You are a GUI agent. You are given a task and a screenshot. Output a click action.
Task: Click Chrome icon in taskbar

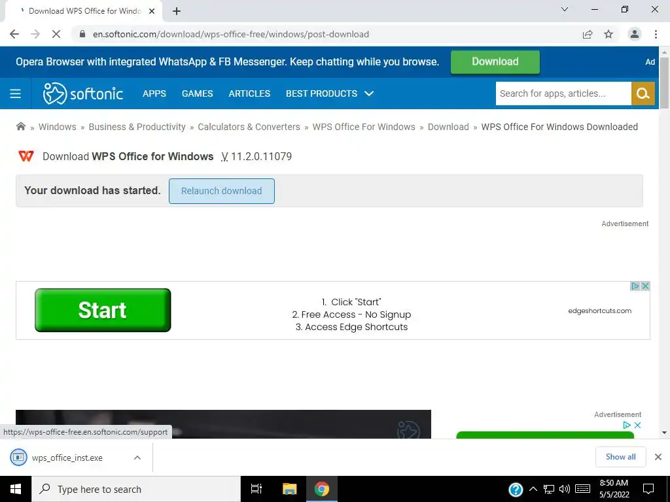coord(322,489)
